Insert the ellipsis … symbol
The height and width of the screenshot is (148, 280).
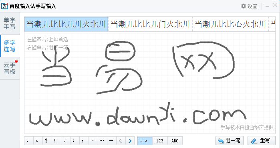click(103, 141)
